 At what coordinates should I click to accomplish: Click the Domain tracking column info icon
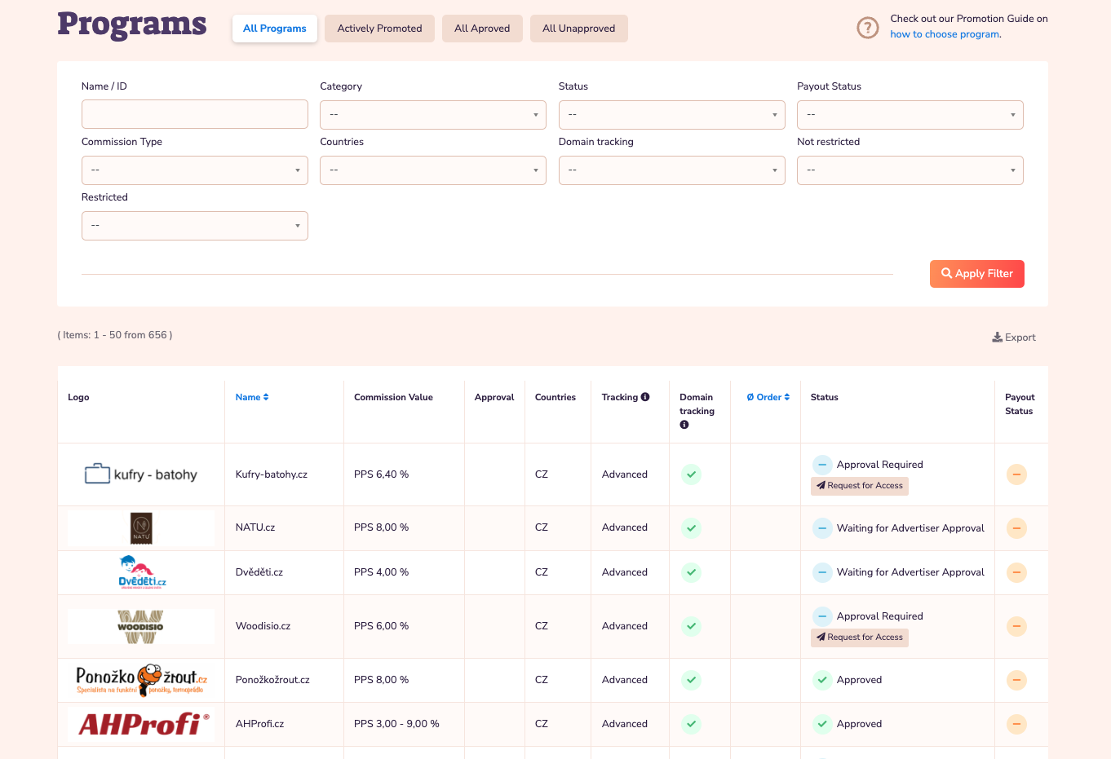(x=684, y=425)
